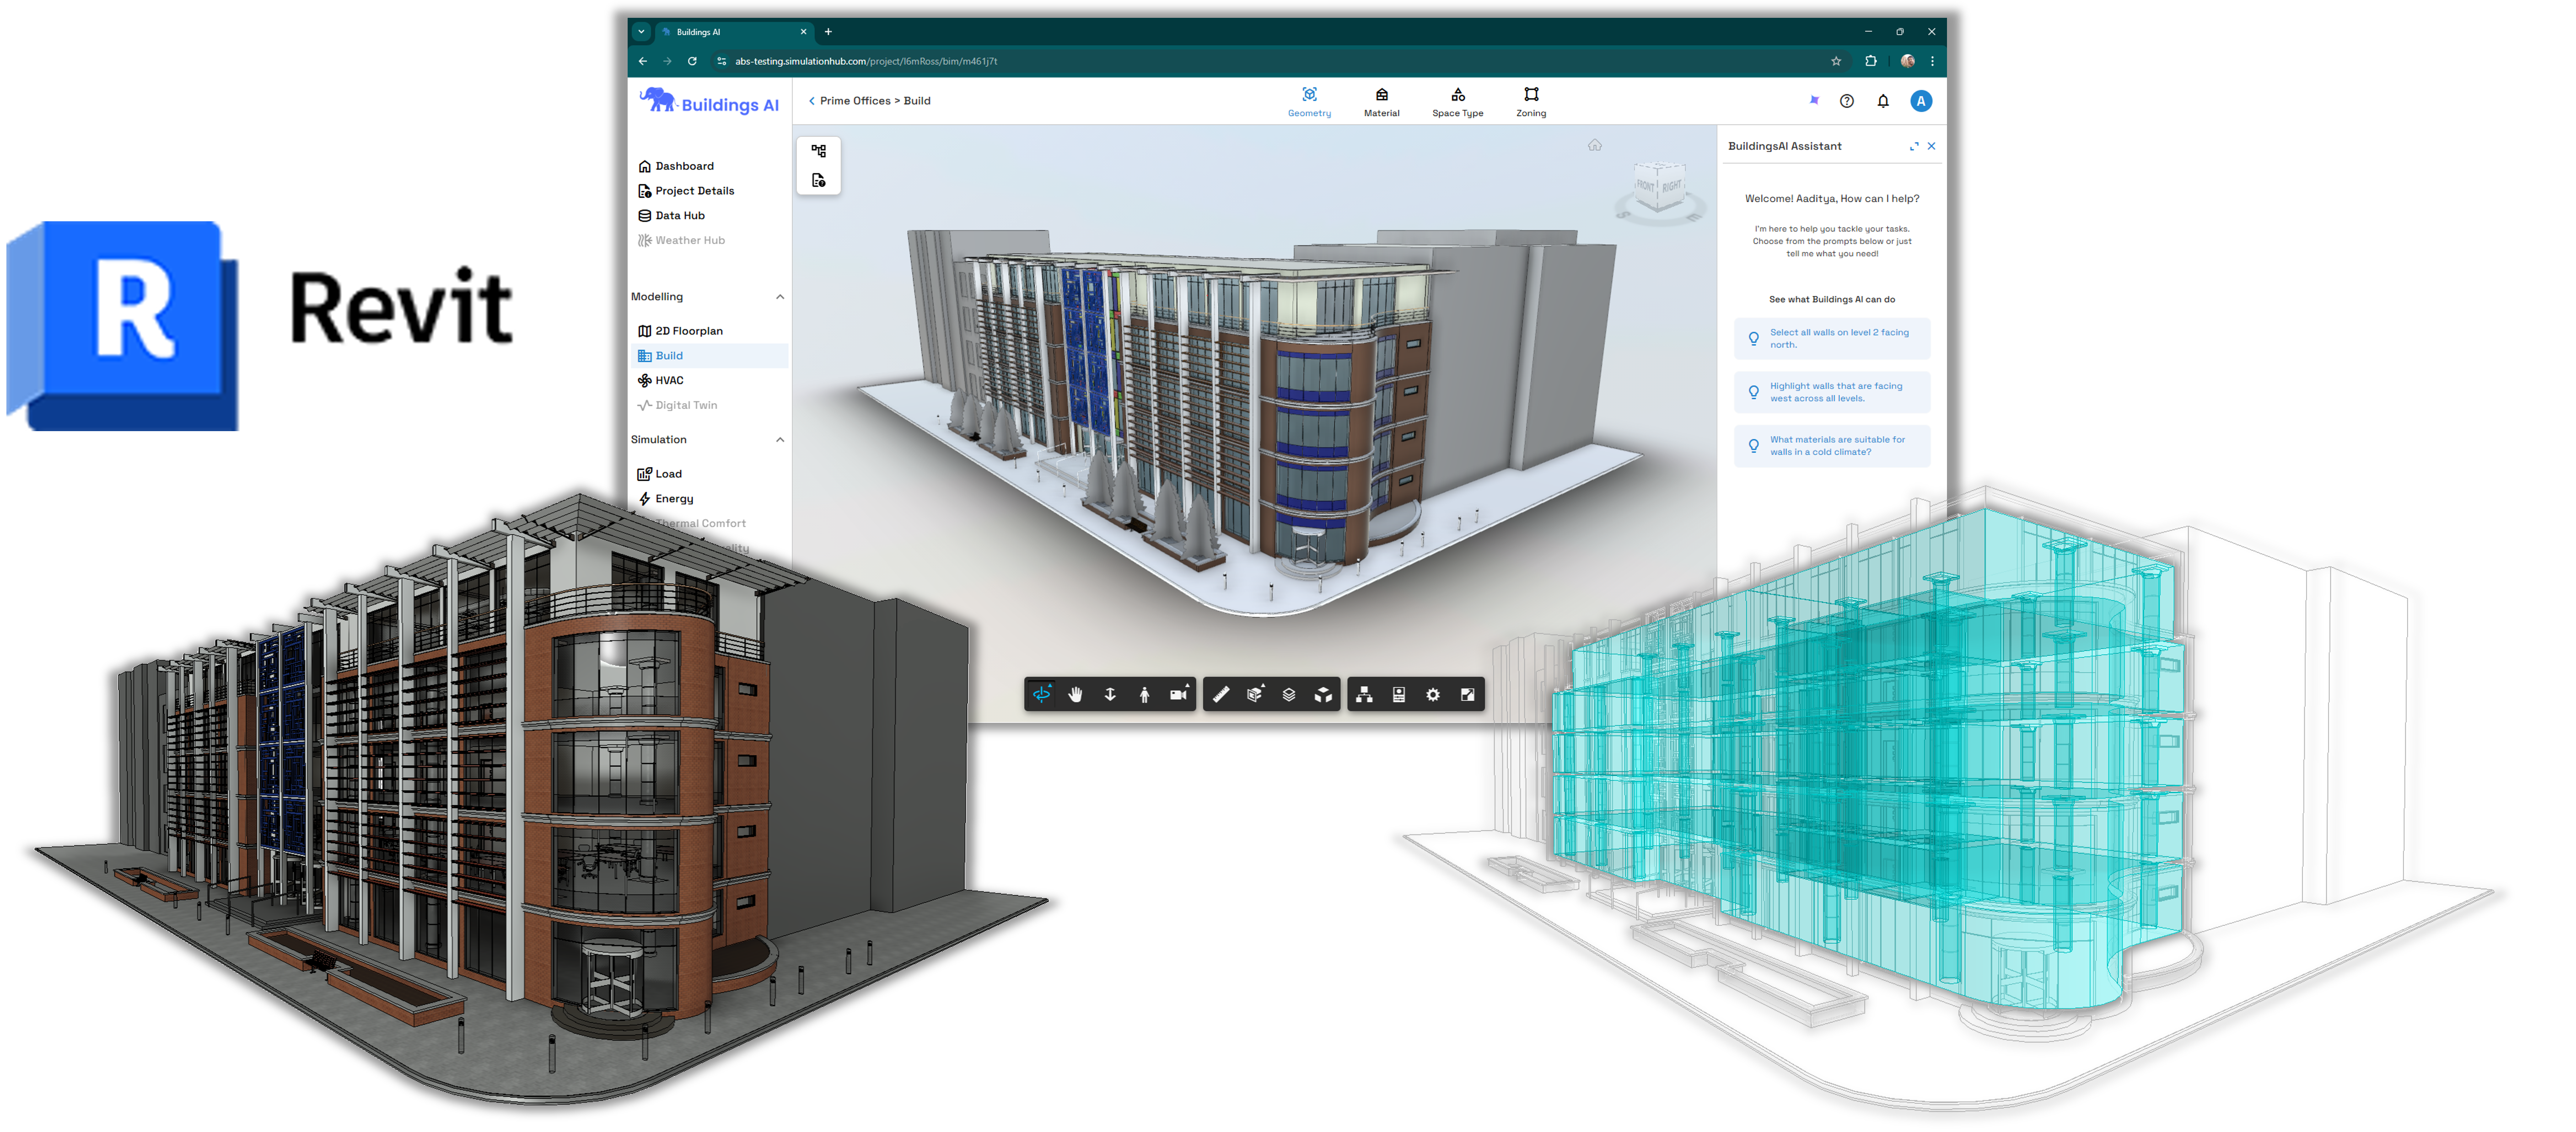This screenshot has height=1132, width=2576.
Task: Click the browser address bar URL
Action: click(866, 61)
